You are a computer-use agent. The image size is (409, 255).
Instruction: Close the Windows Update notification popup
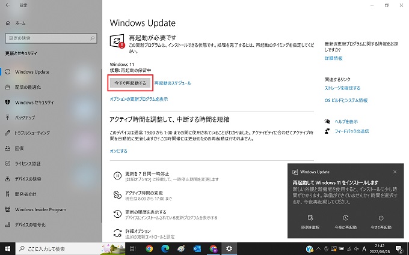[x=395, y=172]
